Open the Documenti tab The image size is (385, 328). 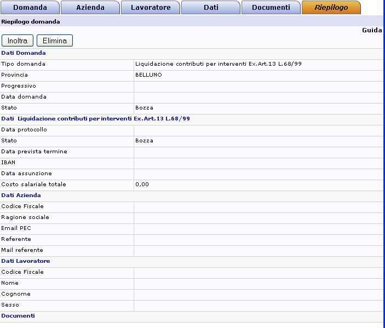tap(271, 8)
